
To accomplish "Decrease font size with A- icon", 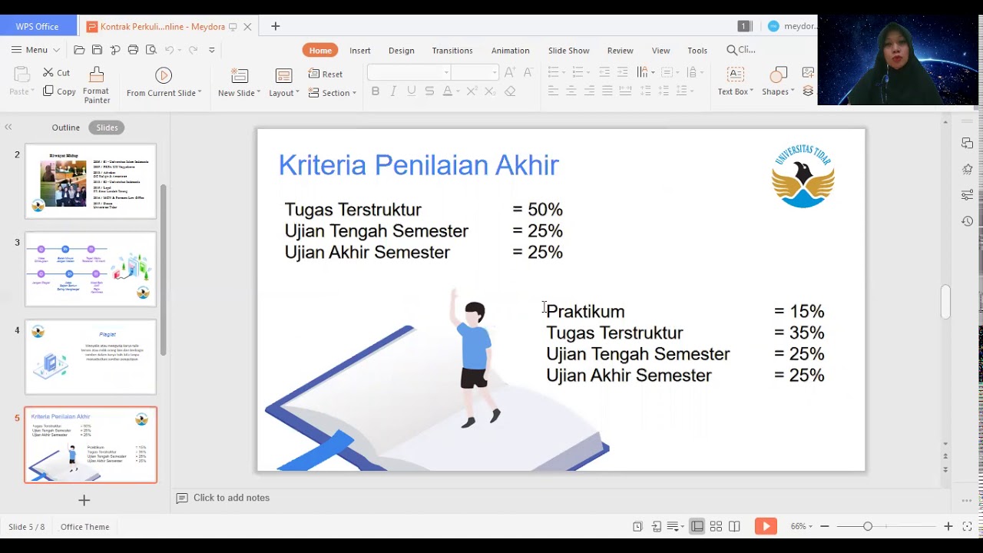I will pos(528,72).
